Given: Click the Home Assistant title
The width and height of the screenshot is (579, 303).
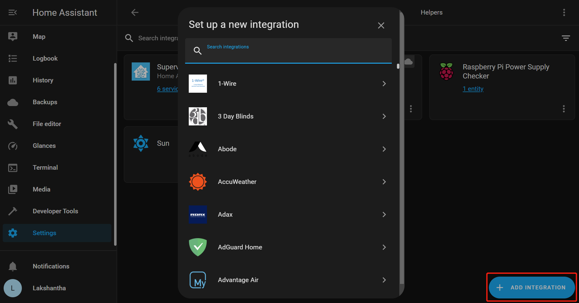Looking at the screenshot, I should click(x=65, y=12).
